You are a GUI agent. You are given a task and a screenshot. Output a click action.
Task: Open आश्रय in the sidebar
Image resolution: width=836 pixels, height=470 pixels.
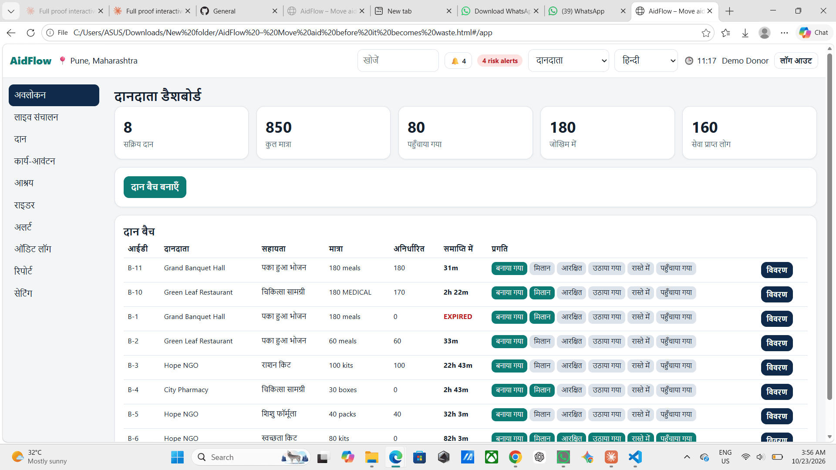[x=54, y=183]
